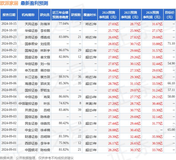
Task: Click accuracy value 83.08%
Action: (64, 37)
